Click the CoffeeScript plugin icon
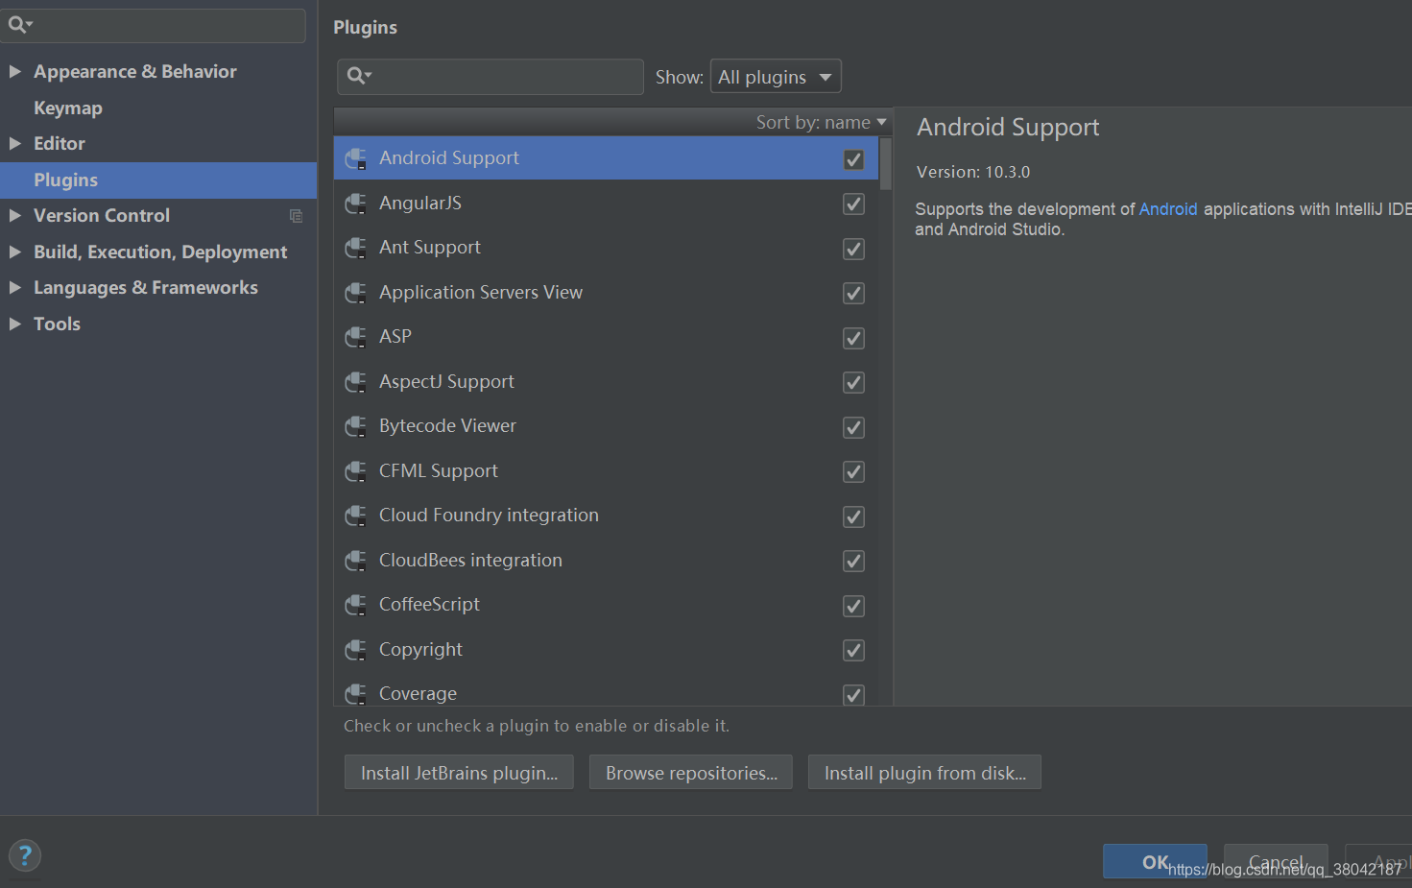1412x888 pixels. click(355, 605)
